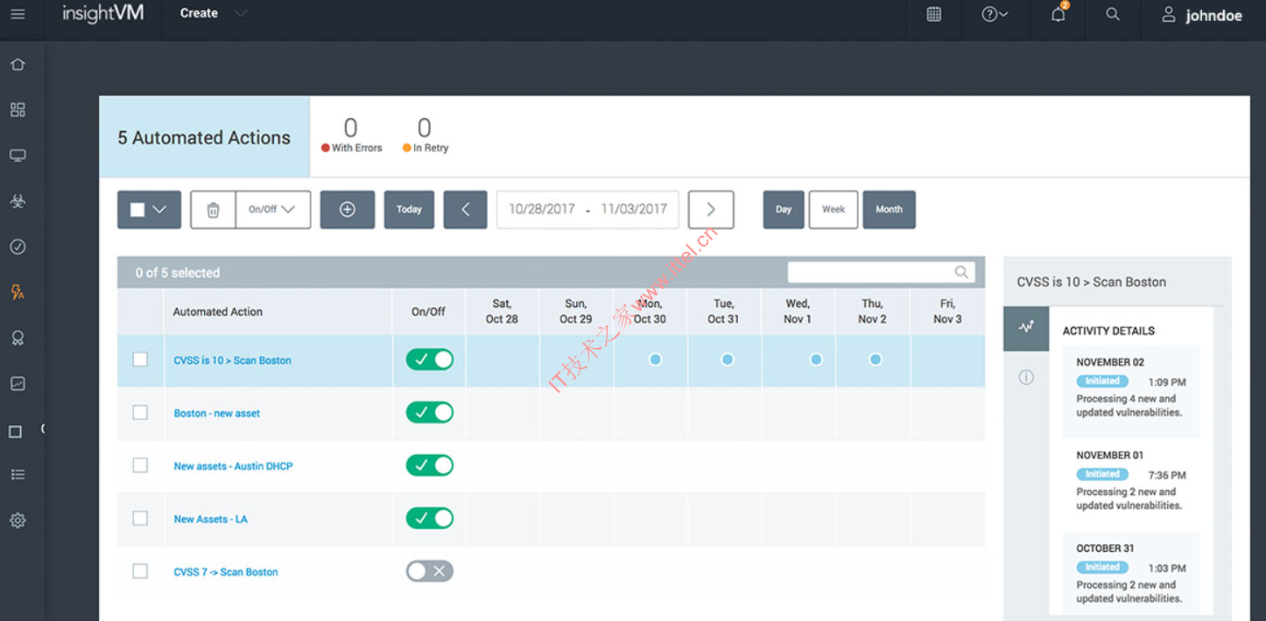
Task: Open the Vulnerabilities biohazard icon in sidebar
Action: point(18,201)
